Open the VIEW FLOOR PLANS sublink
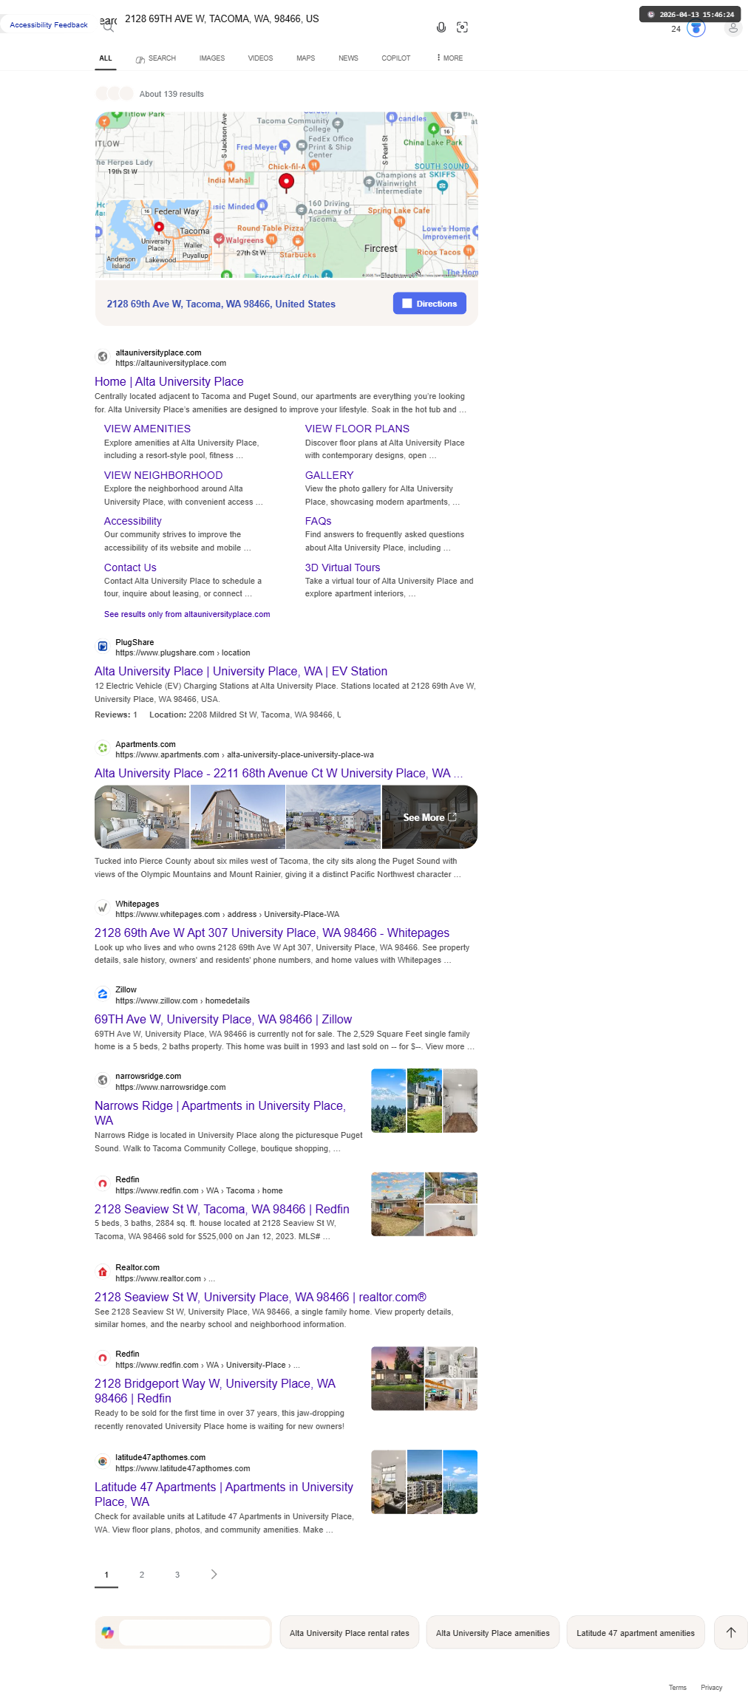 pyautogui.click(x=357, y=429)
